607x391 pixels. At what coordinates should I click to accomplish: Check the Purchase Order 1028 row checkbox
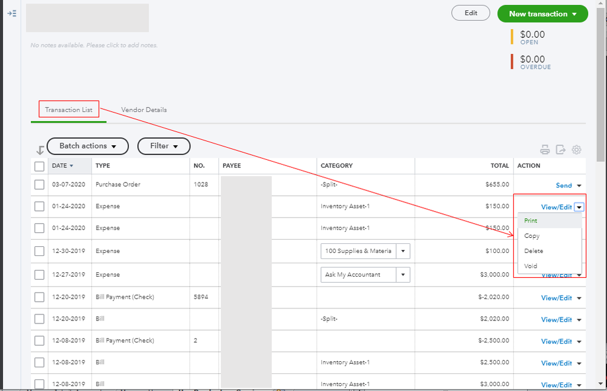pos(40,185)
